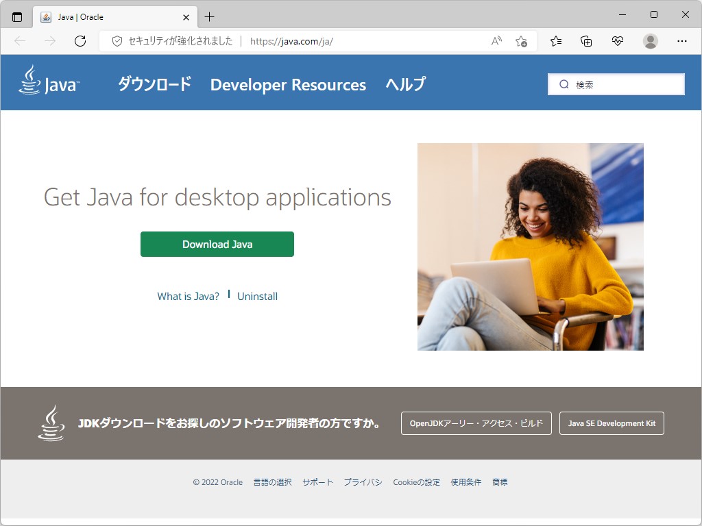The width and height of the screenshot is (702, 526).
Task: Add this page to favorites
Action: pos(521,41)
